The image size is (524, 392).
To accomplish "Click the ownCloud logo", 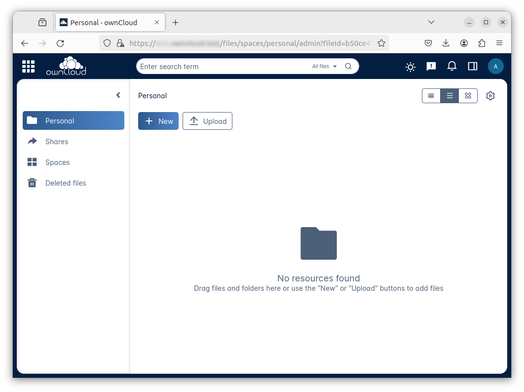I will tap(66, 66).
